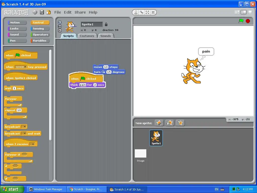Switch to Windows Task Manager in taskbar
The width and height of the screenshot is (257, 193).
46,189
